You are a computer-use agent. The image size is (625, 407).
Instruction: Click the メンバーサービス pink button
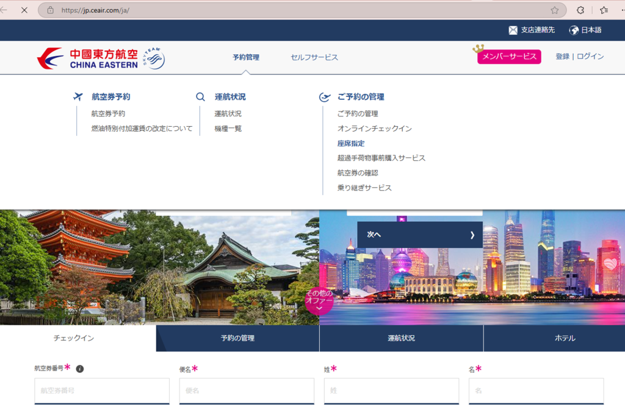tap(509, 57)
